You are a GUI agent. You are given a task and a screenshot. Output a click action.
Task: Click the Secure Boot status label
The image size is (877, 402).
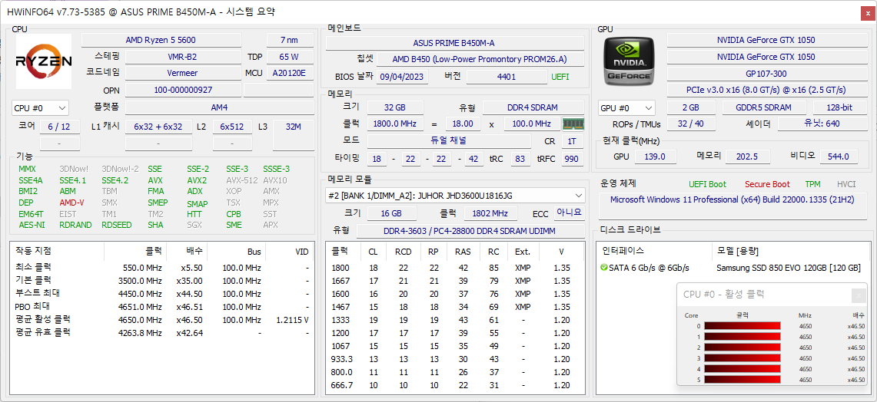(767, 184)
